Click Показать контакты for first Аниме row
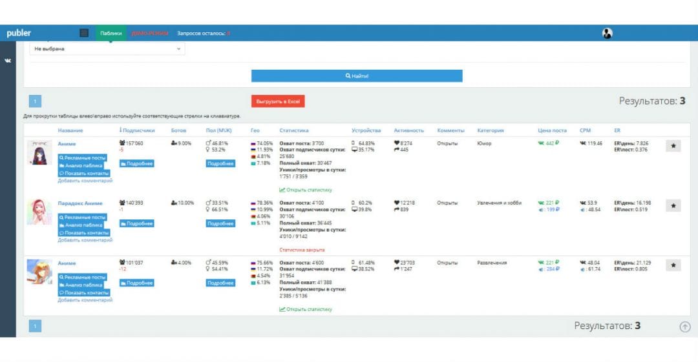Image resolution: width=698 pixels, height=362 pixels. click(83, 173)
